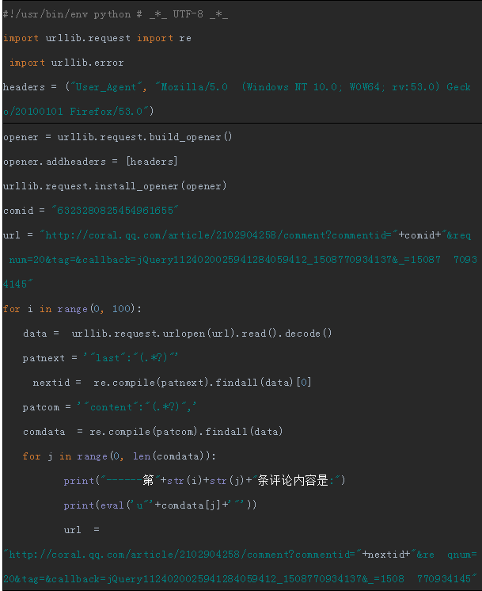482x591 pixels.
Task: Click the 'o/20100101 Firefox/53.0' string line
Action: [78, 112]
